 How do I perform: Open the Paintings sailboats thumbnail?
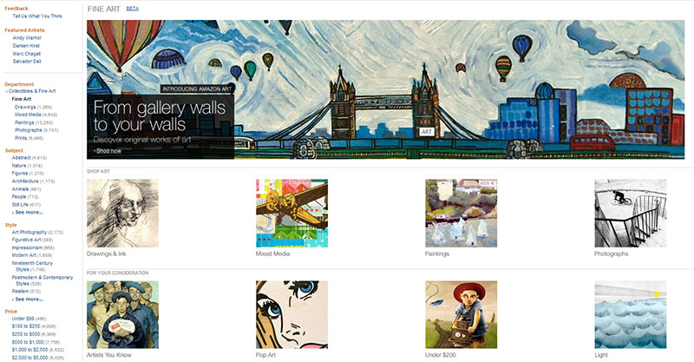tap(462, 214)
